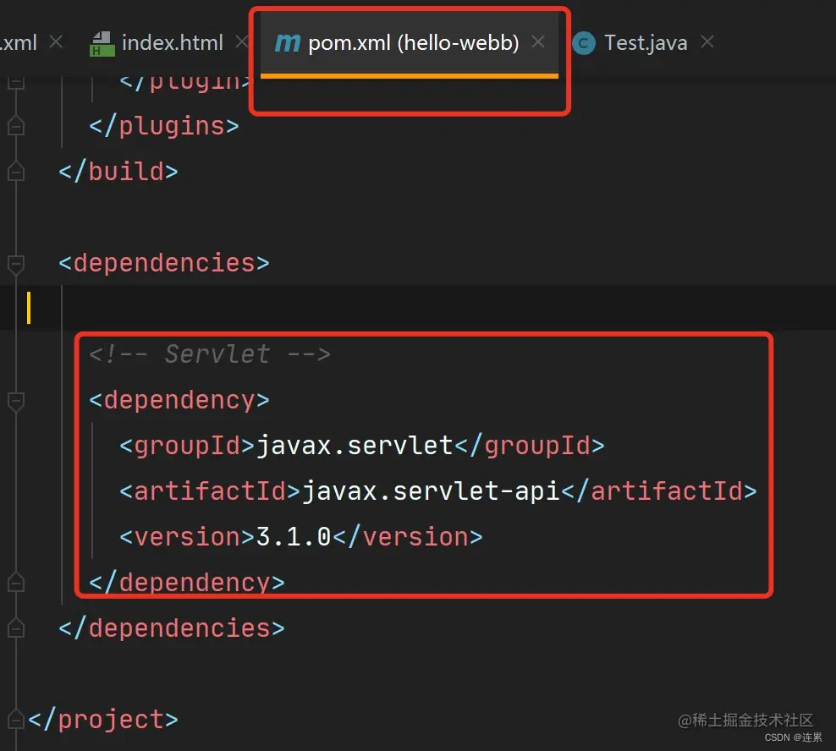836x751 pixels.
Task: Close the index.html tab
Action: click(x=242, y=41)
